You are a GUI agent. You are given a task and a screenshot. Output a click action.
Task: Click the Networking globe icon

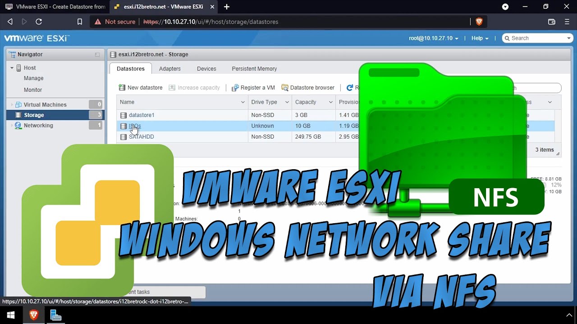click(18, 126)
